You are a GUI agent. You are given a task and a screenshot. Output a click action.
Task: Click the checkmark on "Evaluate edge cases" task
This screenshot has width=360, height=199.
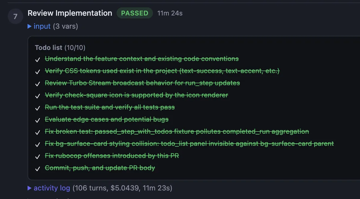(37, 120)
